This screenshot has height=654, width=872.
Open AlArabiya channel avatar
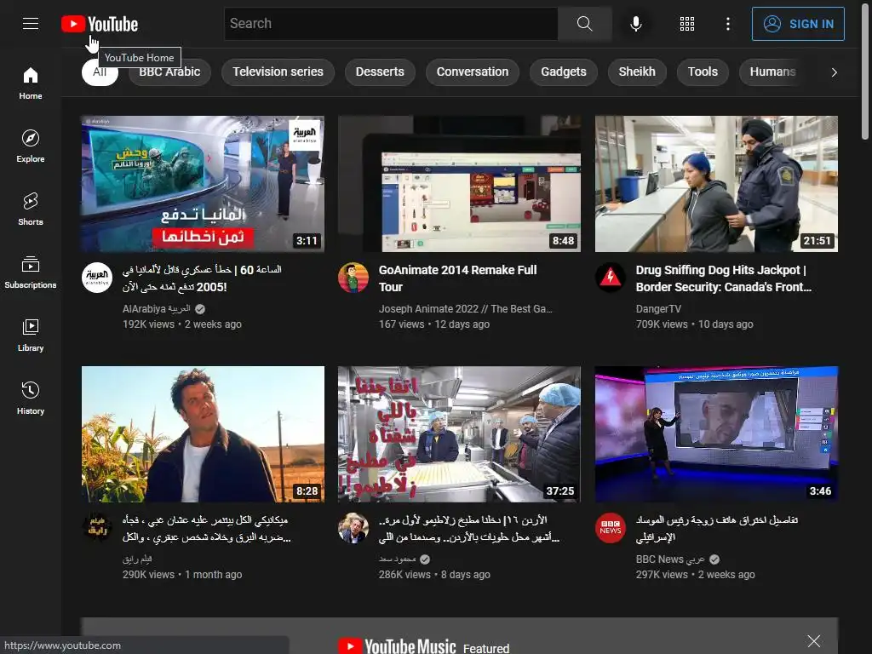coord(97,278)
